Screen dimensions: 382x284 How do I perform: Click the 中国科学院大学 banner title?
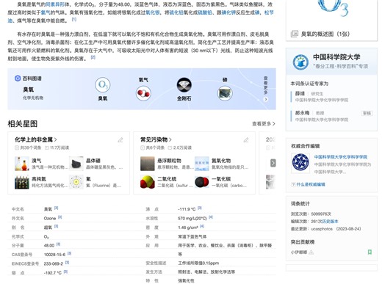[x=336, y=57]
